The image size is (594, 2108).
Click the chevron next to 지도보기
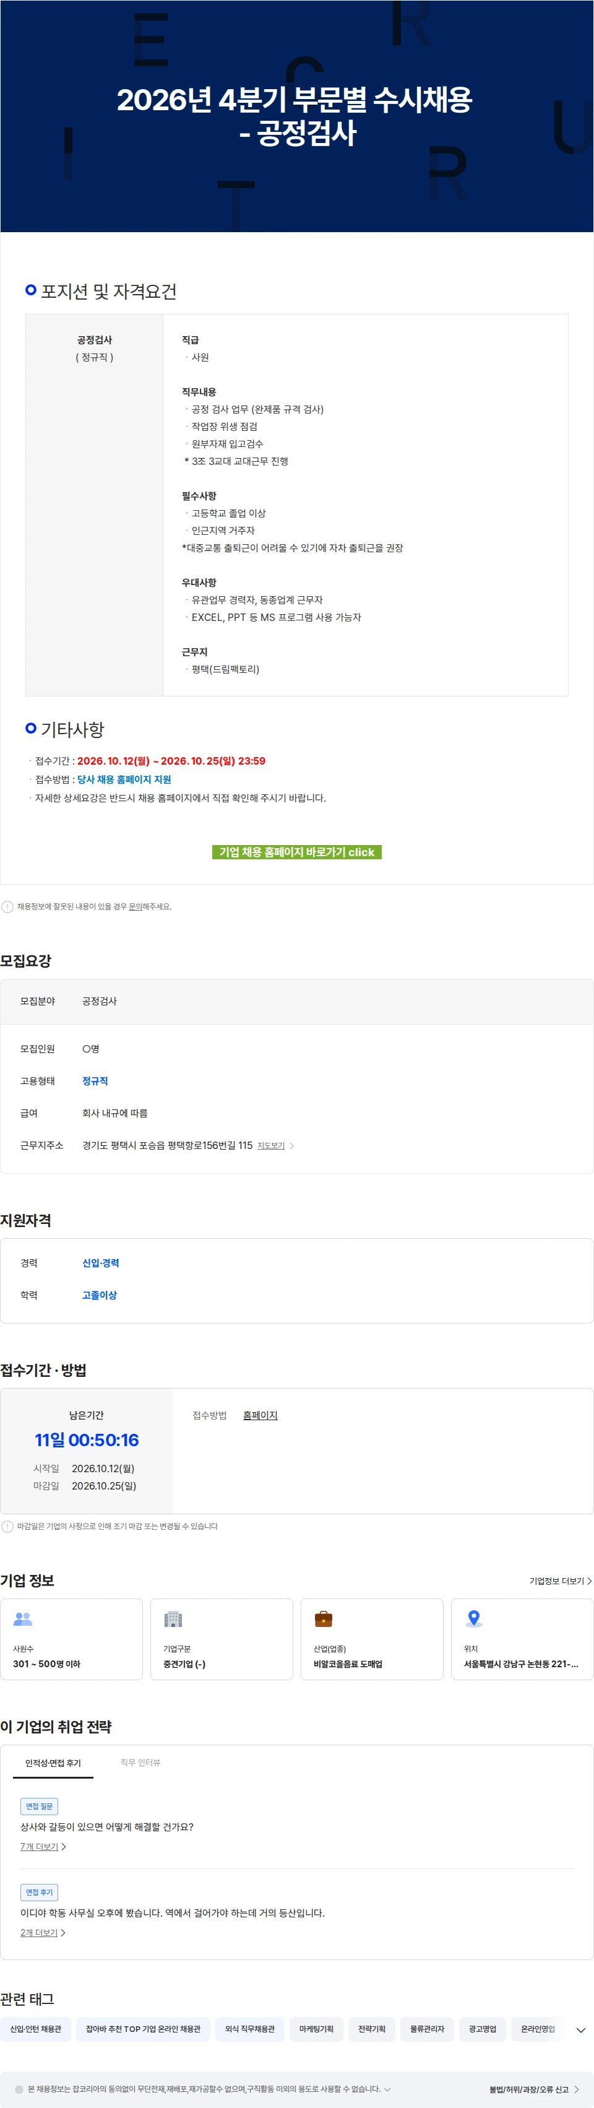[292, 1146]
